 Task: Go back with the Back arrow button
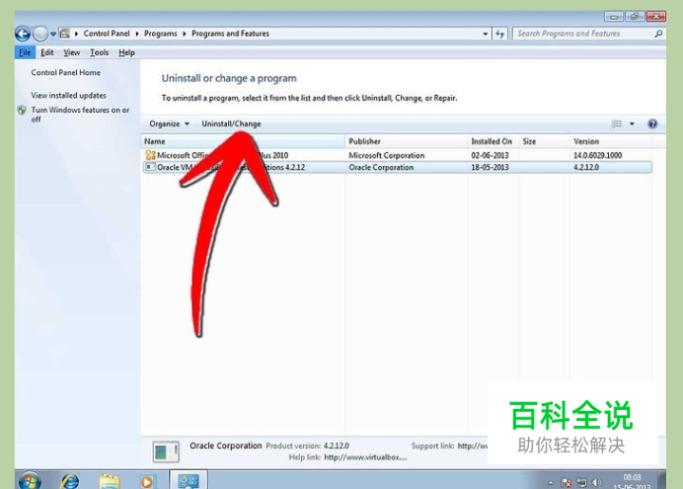pos(23,34)
